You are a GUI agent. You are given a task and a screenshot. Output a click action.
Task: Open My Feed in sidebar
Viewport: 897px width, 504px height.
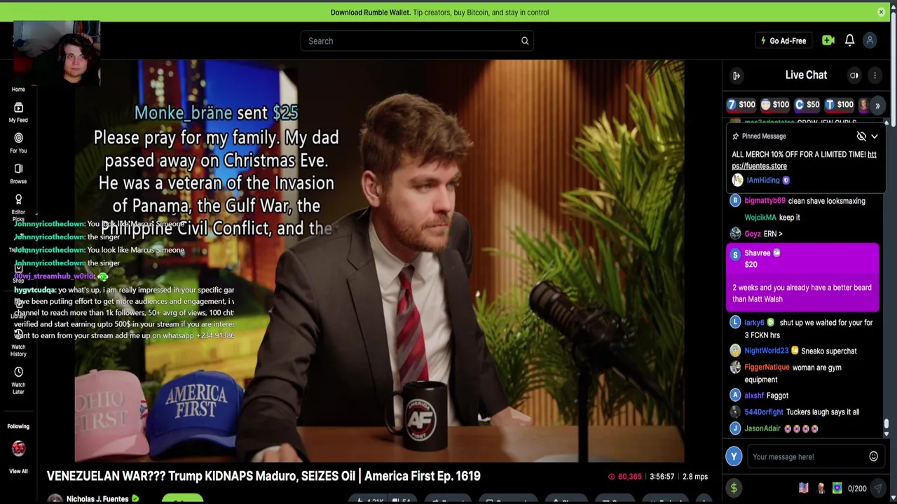[18, 112]
